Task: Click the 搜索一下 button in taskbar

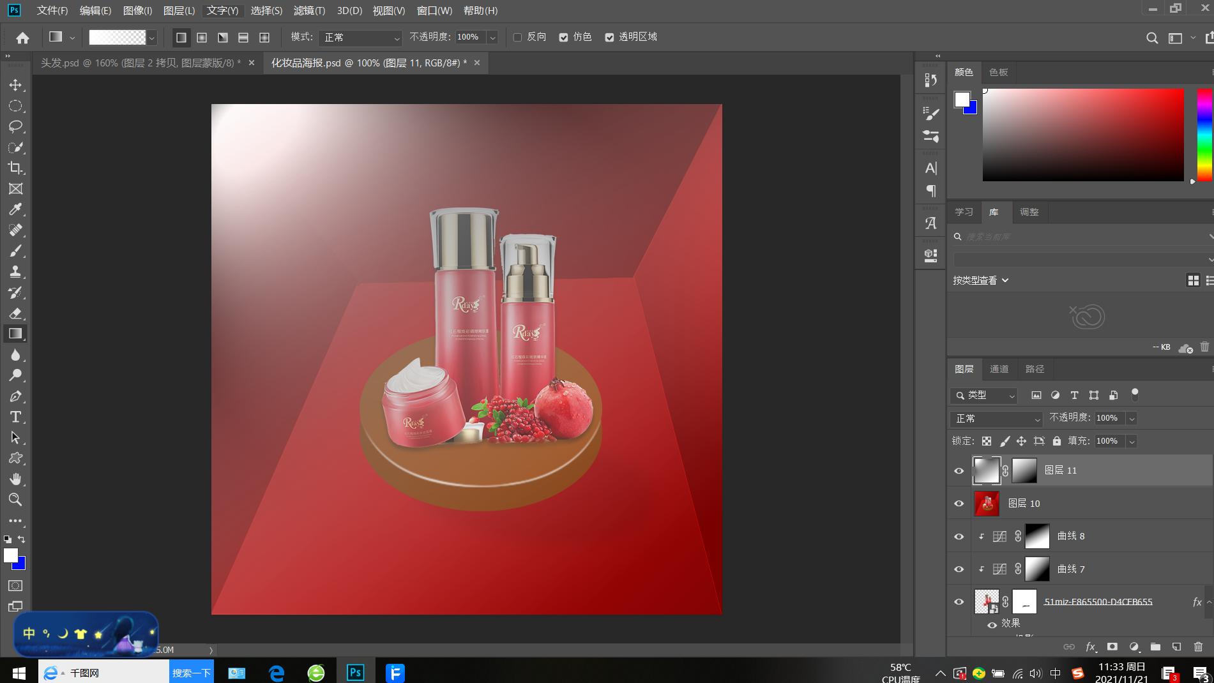Action: [191, 673]
